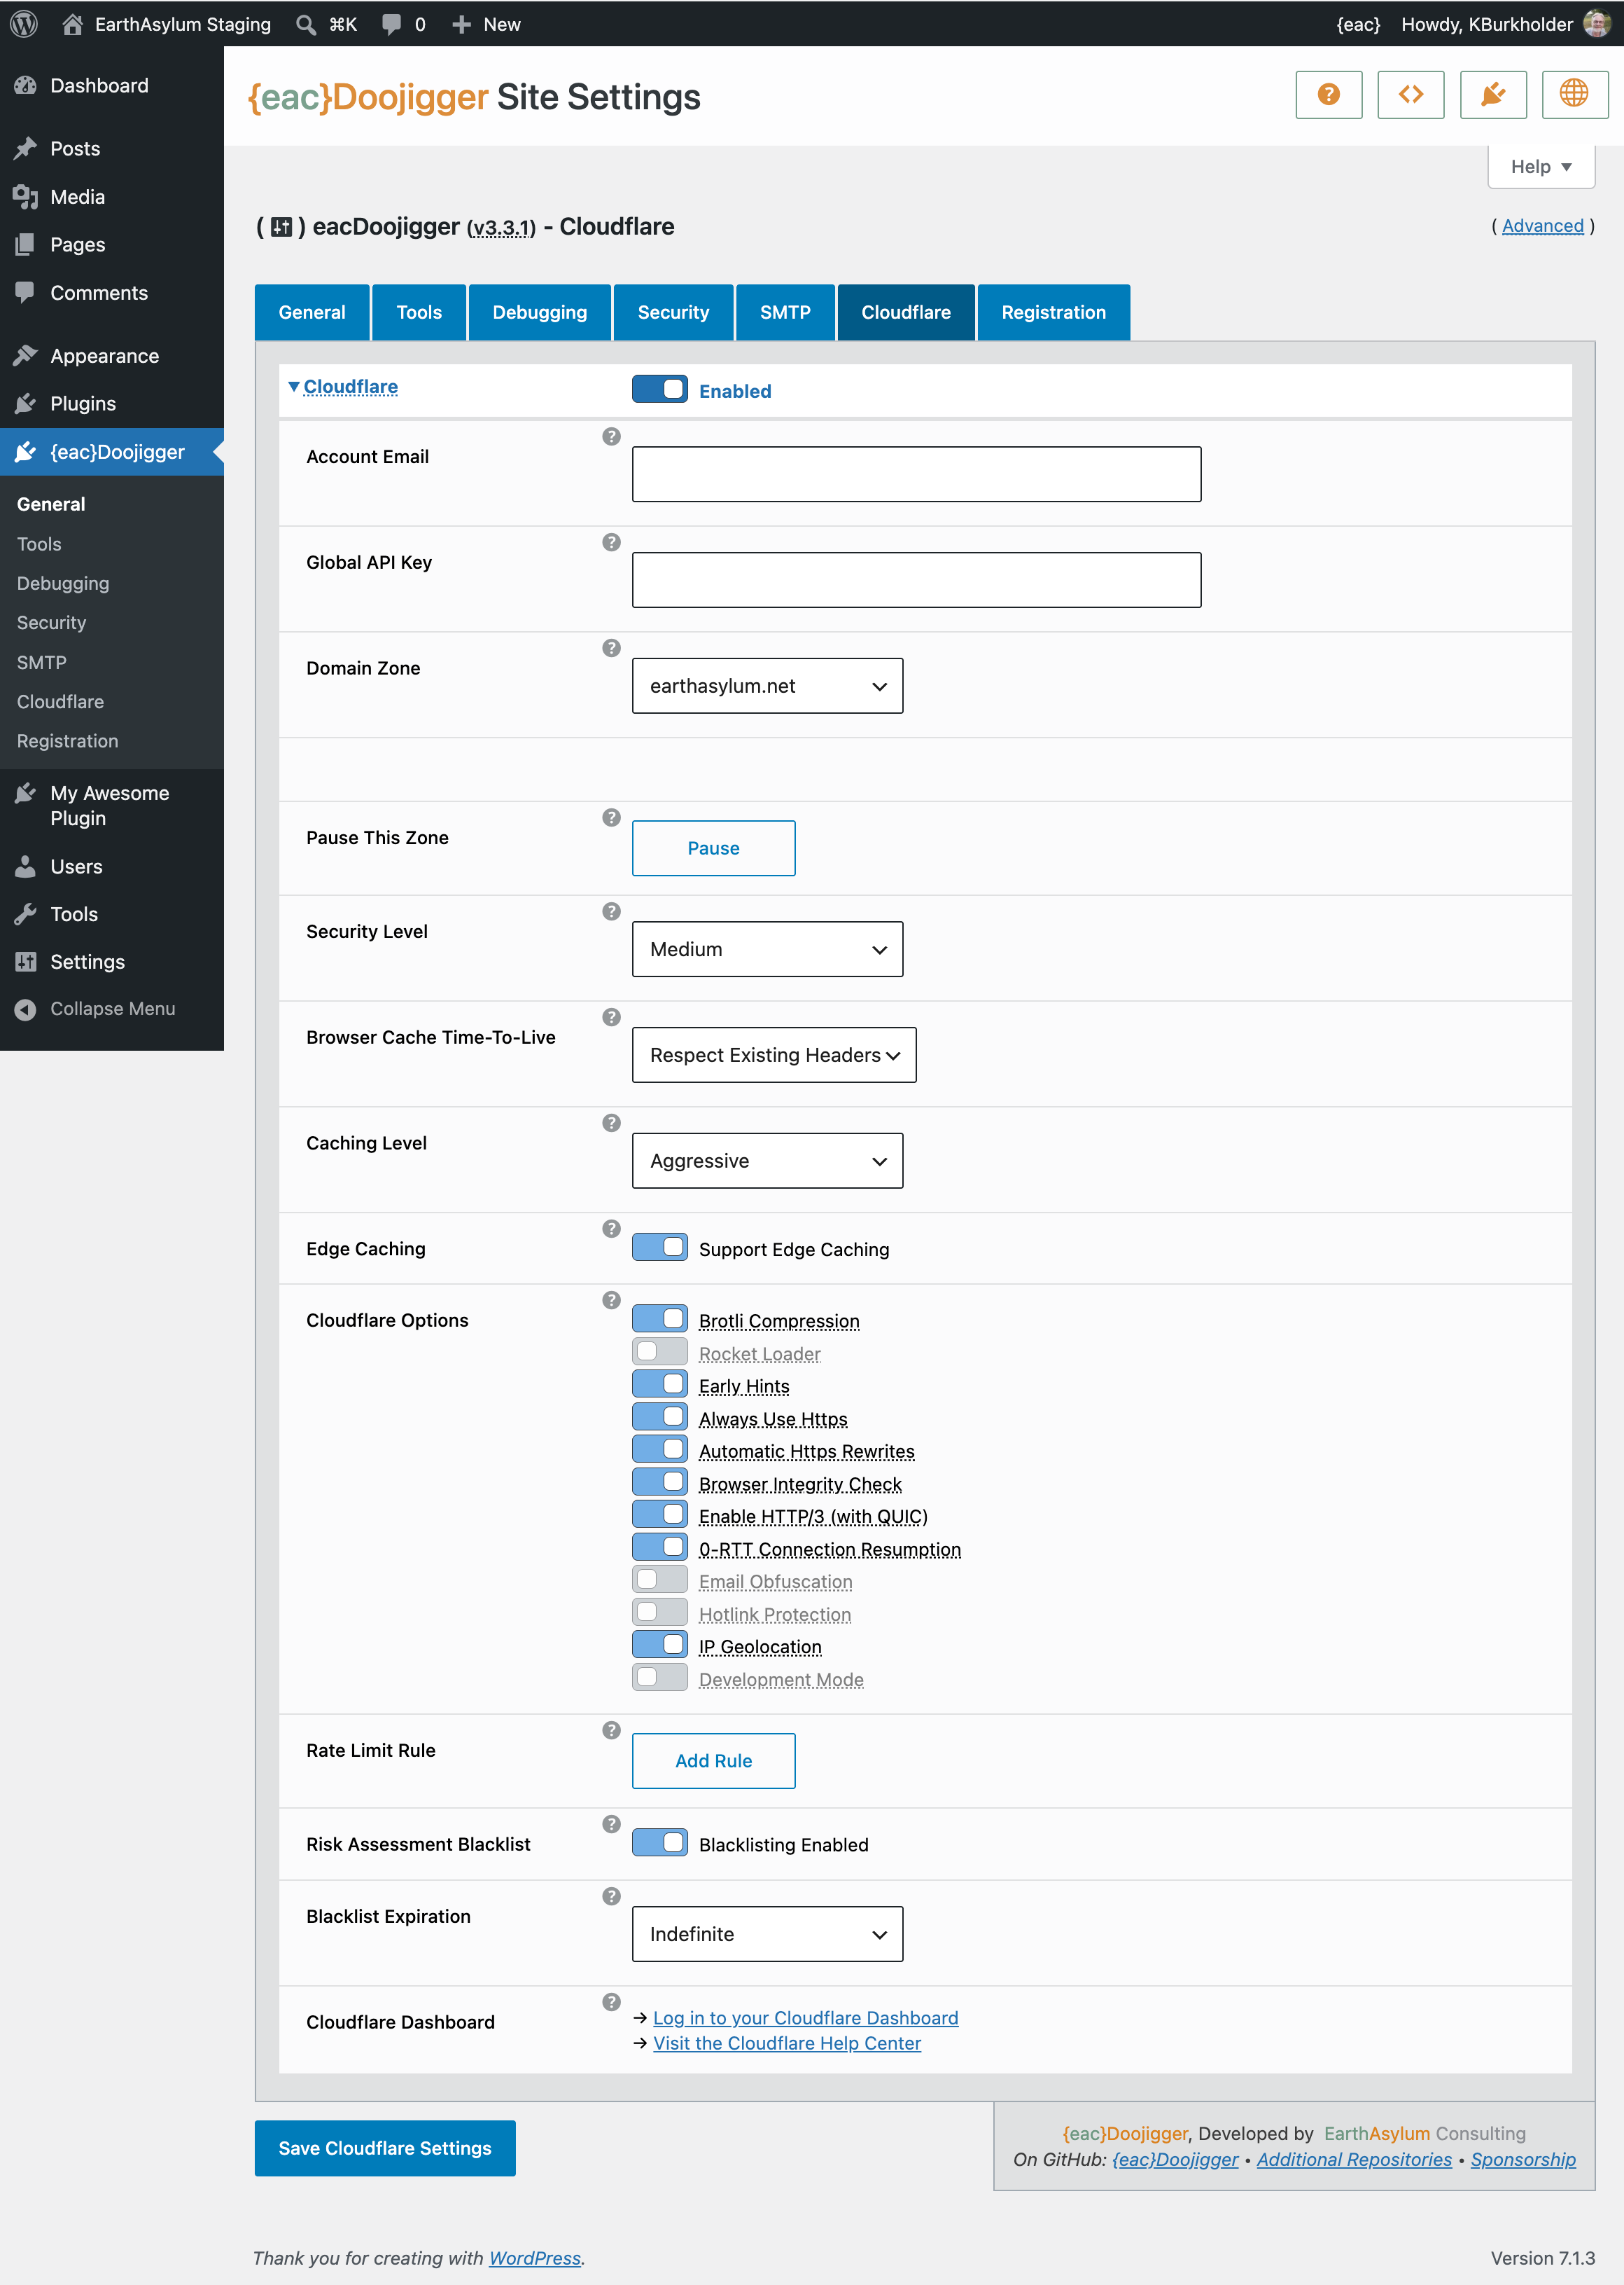The width and height of the screenshot is (1624, 2285).
Task: Switch to the Security tab
Action: (674, 313)
